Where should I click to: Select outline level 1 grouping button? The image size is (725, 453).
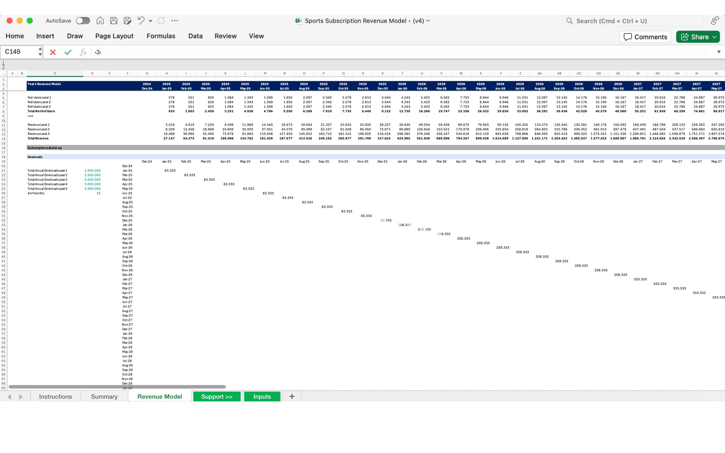pos(3,63)
